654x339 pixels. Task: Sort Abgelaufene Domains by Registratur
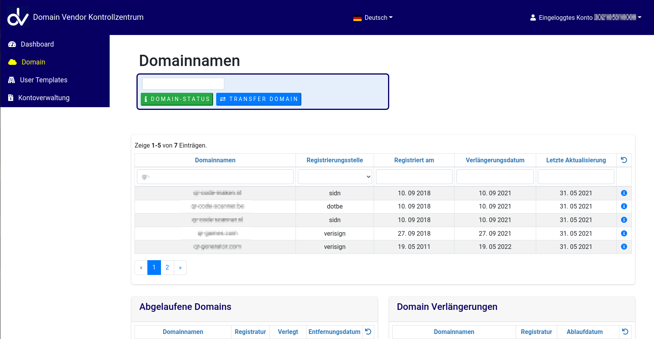(250, 332)
